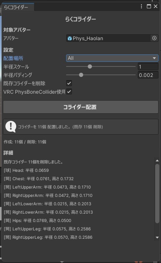Click the 半径パディング label
Image resolution: width=161 pixels, height=263 pixels.
[x=18, y=75]
